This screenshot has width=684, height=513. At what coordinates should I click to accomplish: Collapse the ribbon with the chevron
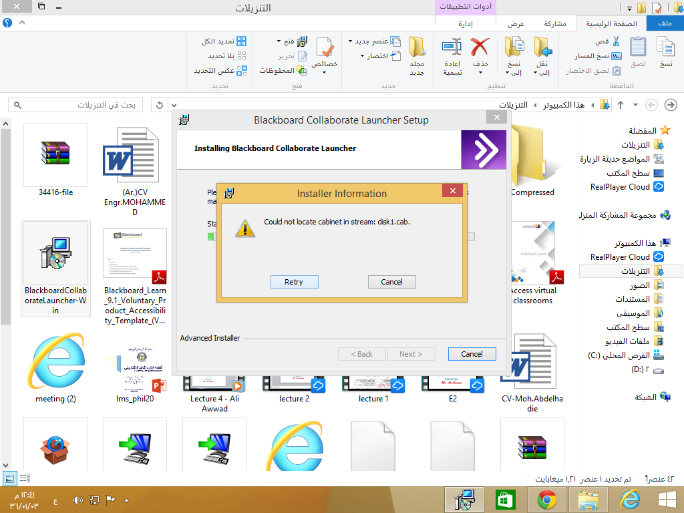(x=22, y=22)
